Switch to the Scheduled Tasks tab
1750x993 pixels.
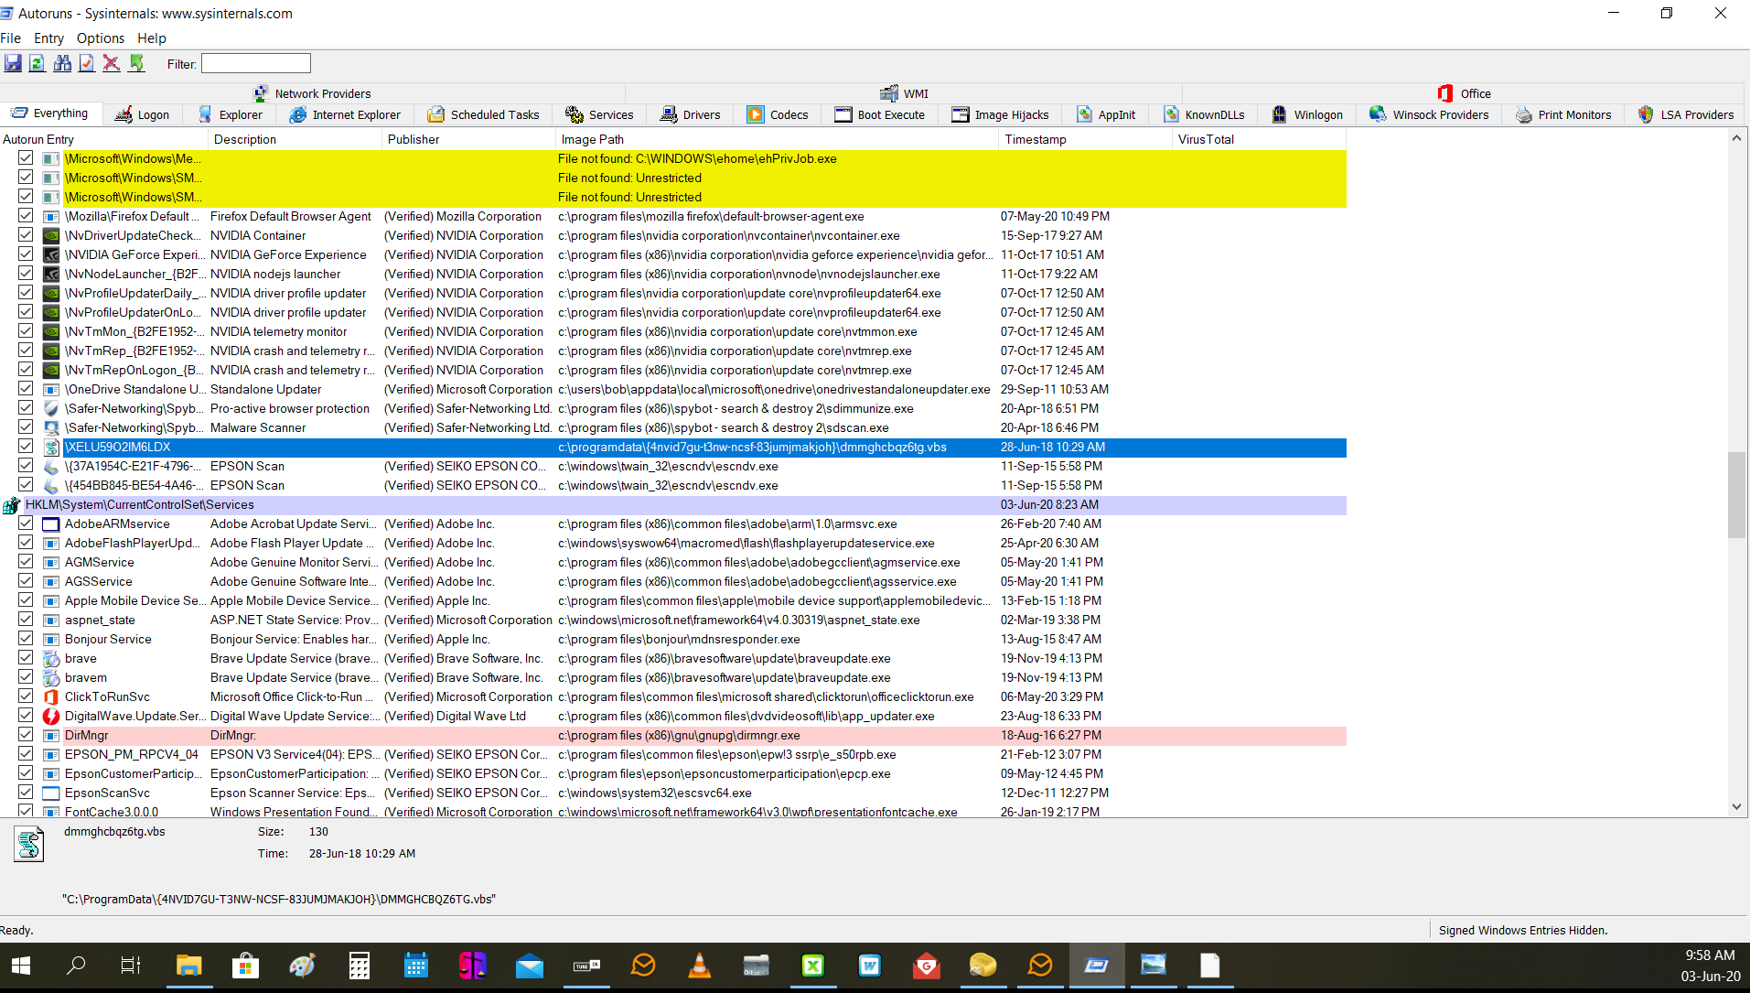[x=486, y=115]
